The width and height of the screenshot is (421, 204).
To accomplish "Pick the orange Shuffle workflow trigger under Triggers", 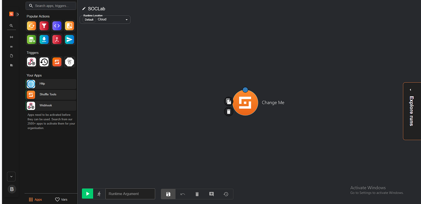I will [x=57, y=62].
